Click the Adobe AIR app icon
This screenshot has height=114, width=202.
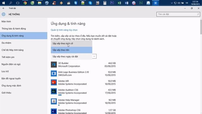pyautogui.click(x=54, y=82)
